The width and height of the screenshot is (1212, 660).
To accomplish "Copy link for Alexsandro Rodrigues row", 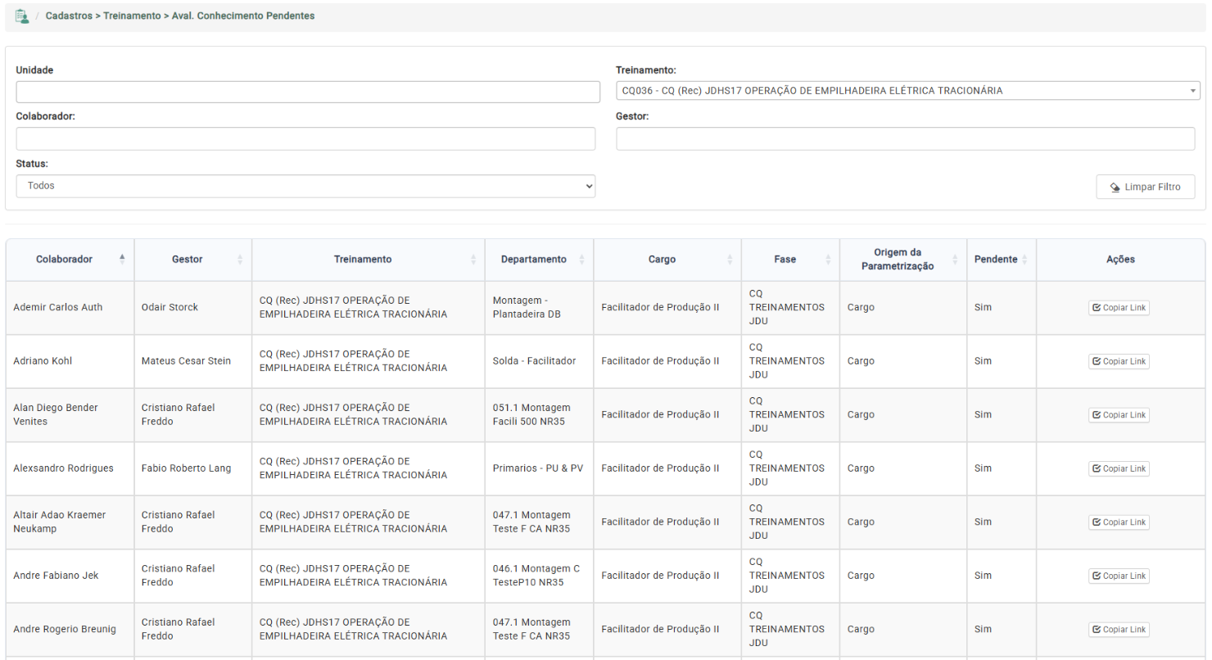I will (x=1119, y=468).
